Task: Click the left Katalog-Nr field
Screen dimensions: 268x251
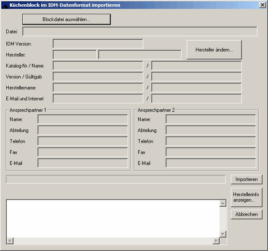Action: coord(98,66)
